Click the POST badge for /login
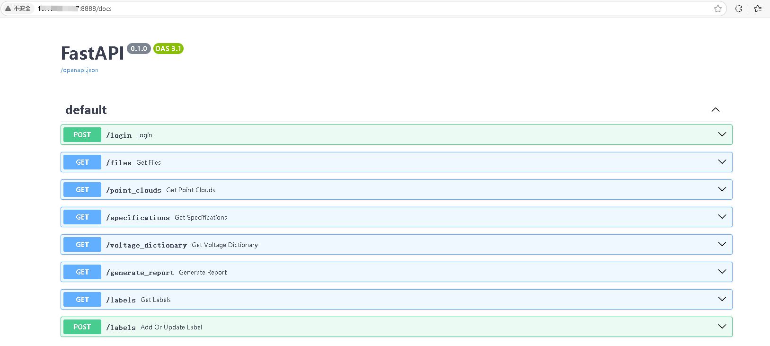This screenshot has width=770, height=346. pyautogui.click(x=82, y=135)
